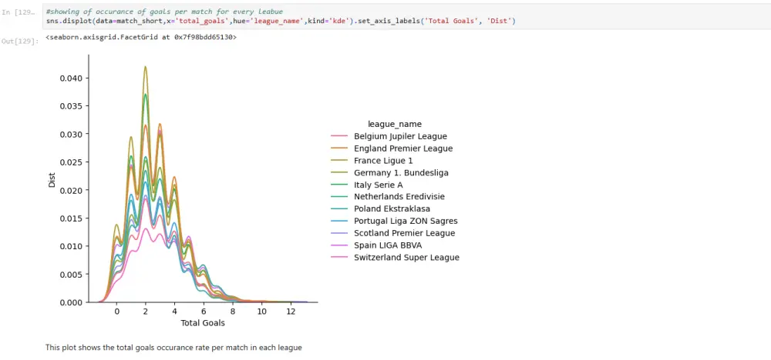
Task: Click the Portugal Liga ZON Sagres blue swatch
Action: tap(339, 221)
